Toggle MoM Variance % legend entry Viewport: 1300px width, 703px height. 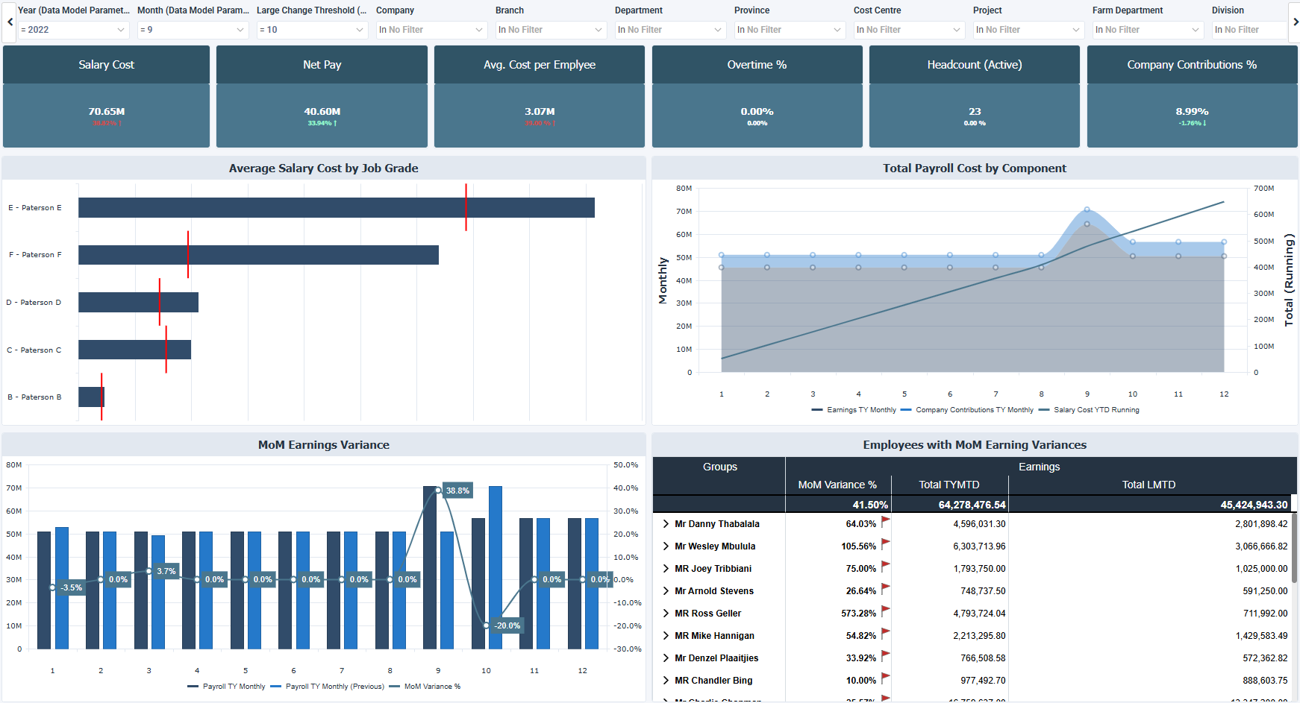coord(425,687)
